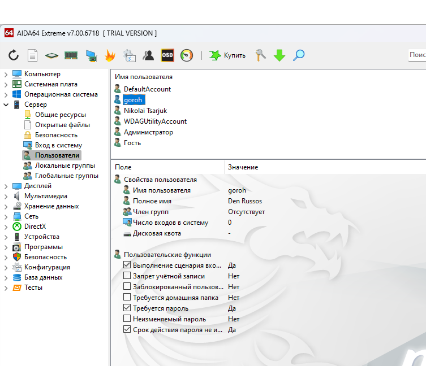This screenshot has height=366, width=426.
Task: Select the DefaultAccount user
Action: coord(147,89)
